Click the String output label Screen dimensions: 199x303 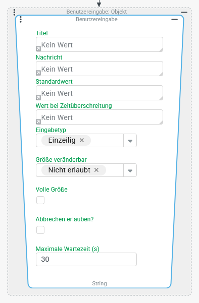pos(99,283)
